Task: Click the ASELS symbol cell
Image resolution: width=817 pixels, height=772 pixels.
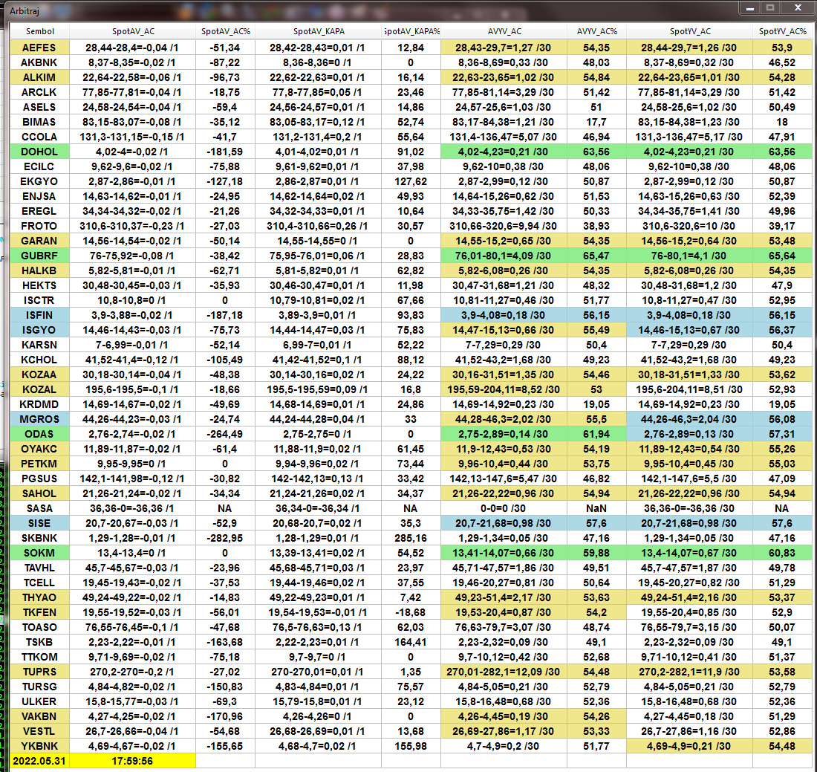Action: pyautogui.click(x=39, y=108)
